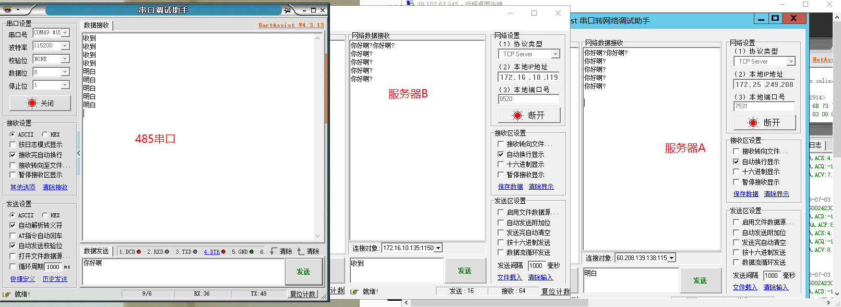This screenshot has height=307, width=841.
Task: Toggle 循环周期 checkbox in send settings
Action: click(x=13, y=266)
